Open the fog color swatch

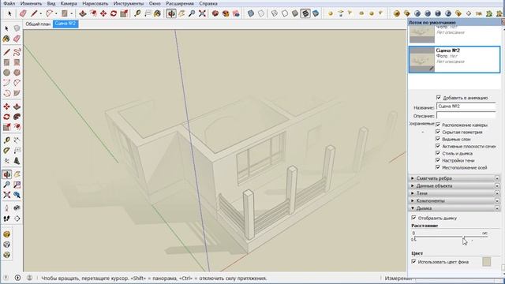(487, 261)
